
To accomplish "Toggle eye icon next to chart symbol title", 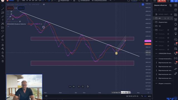I will (x=44, y=4).
